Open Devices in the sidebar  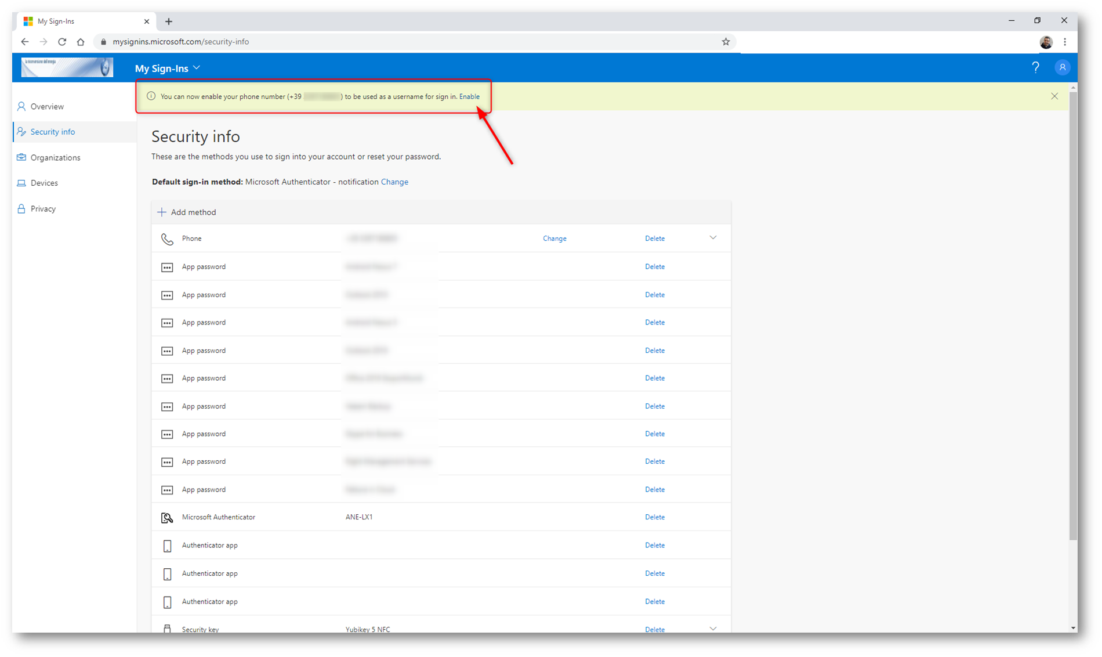tap(74, 183)
